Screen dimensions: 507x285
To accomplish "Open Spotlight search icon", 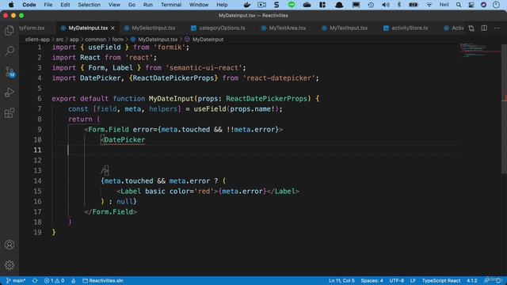I will (459, 5).
